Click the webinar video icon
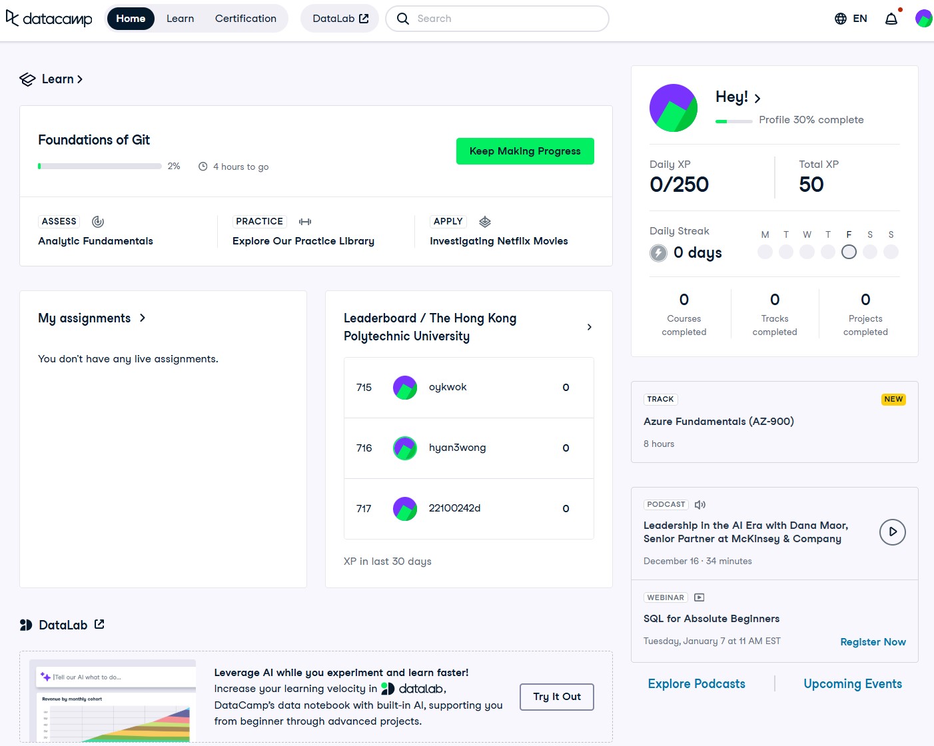 700,597
